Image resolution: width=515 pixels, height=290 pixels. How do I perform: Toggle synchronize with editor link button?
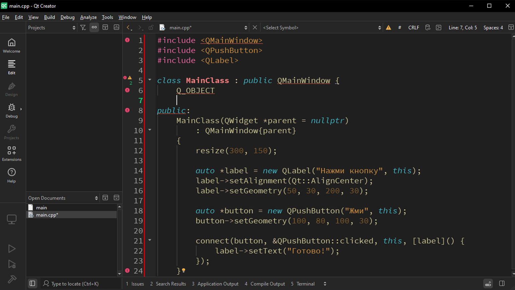coord(94,28)
